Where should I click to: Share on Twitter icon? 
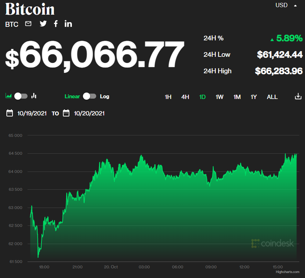43,24
